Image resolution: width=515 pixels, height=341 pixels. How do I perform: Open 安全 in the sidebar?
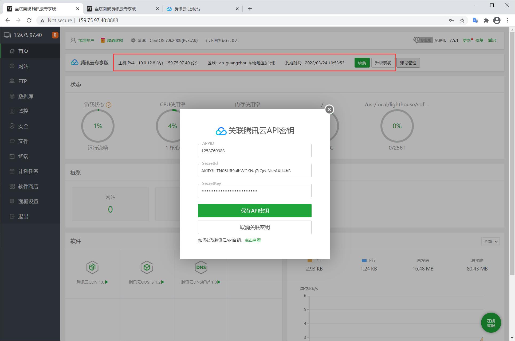30,126
